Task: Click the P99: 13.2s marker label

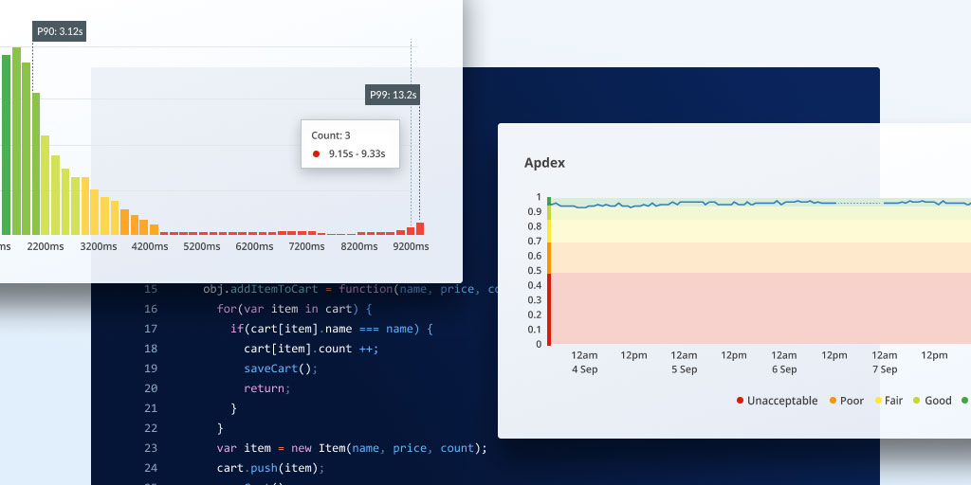Action: tap(393, 95)
